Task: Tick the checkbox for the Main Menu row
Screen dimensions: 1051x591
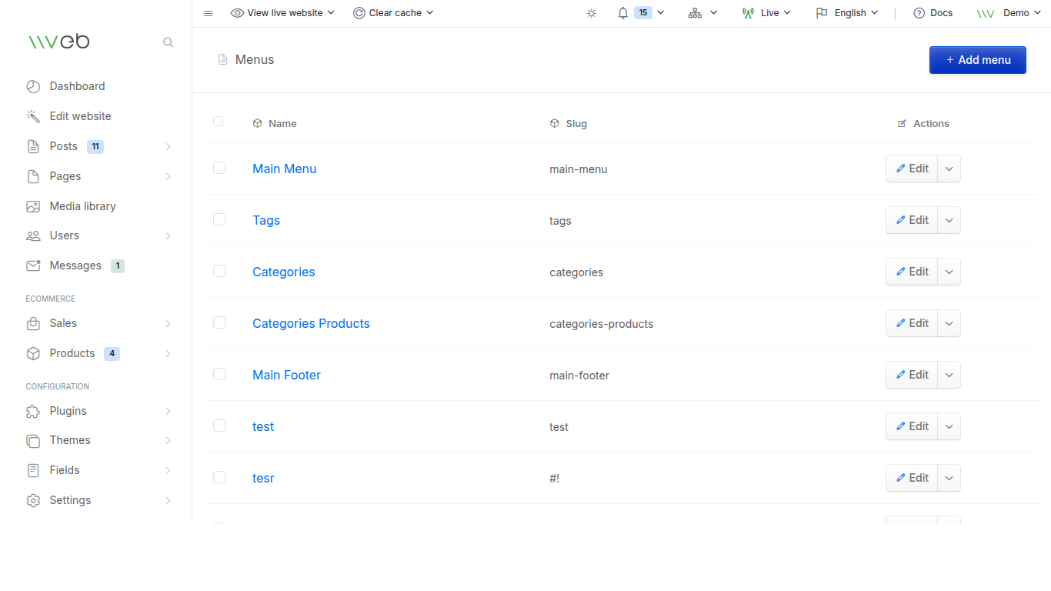Action: coord(219,168)
